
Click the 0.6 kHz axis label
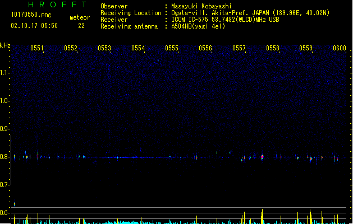pos(4,213)
